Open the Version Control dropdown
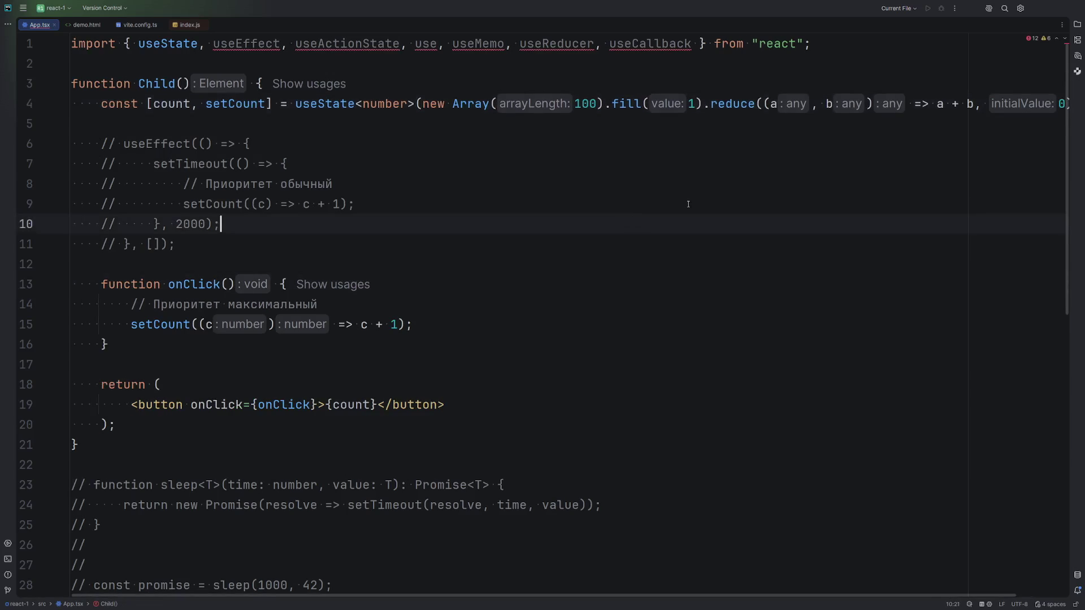 click(105, 8)
